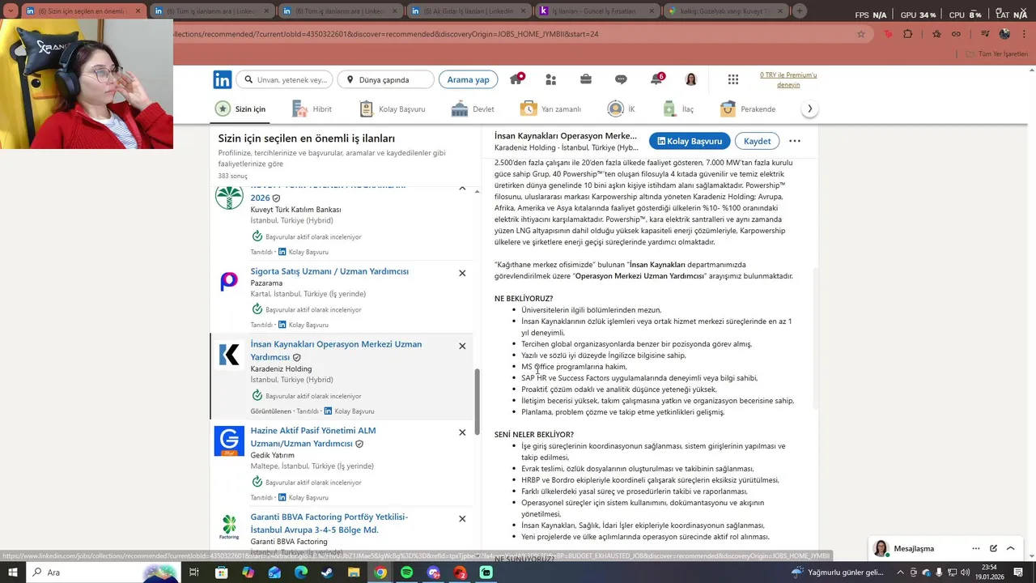Click the compose new message icon
The image size is (1036, 583).
993,548
